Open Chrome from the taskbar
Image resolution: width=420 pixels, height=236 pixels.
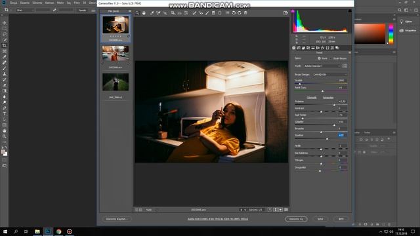pos(58,231)
